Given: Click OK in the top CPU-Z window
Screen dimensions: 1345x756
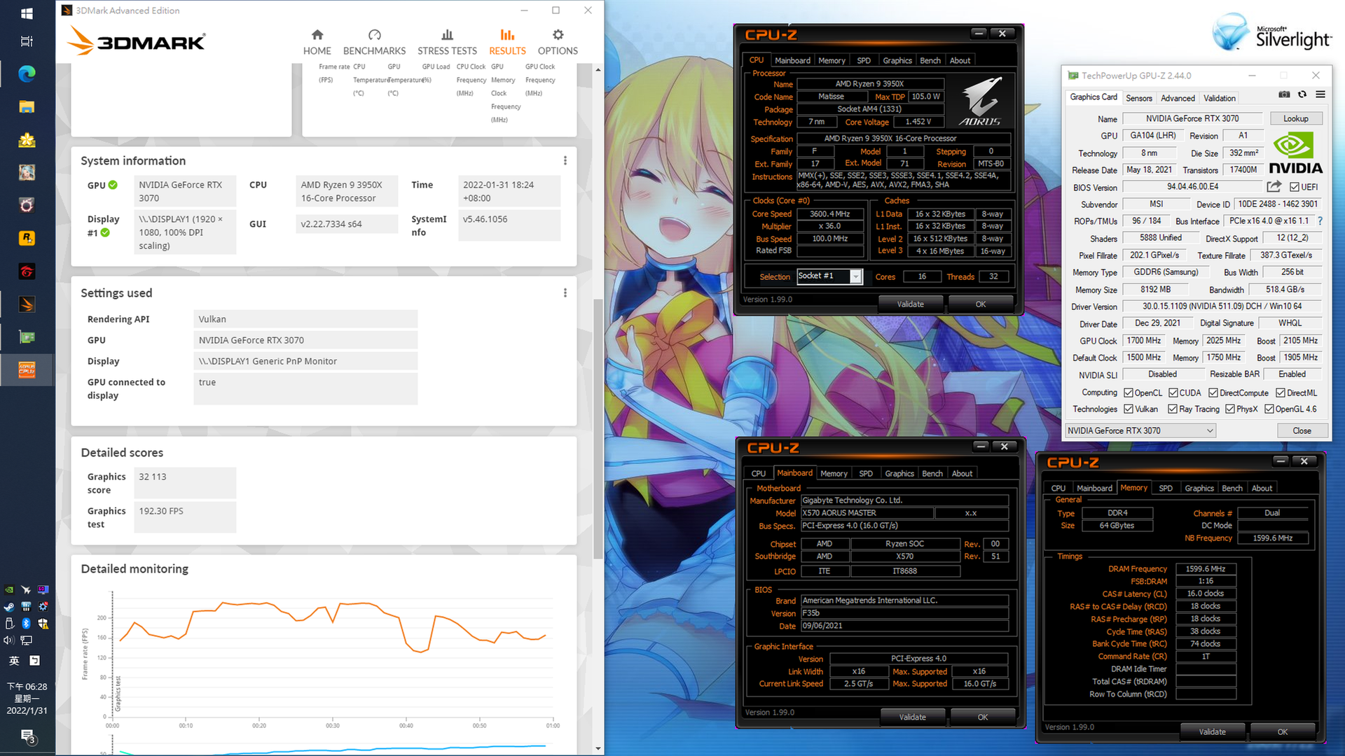Looking at the screenshot, I should (980, 304).
